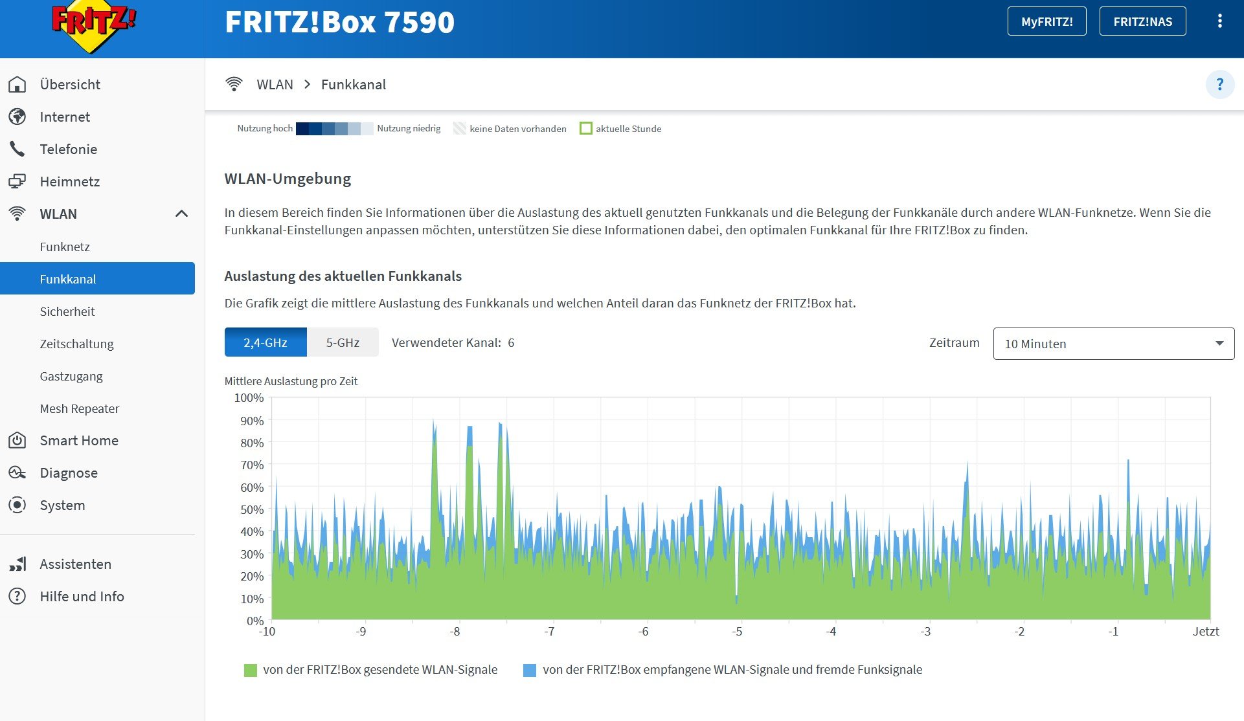Collapse the WLAN menu chevron

pos(181,214)
